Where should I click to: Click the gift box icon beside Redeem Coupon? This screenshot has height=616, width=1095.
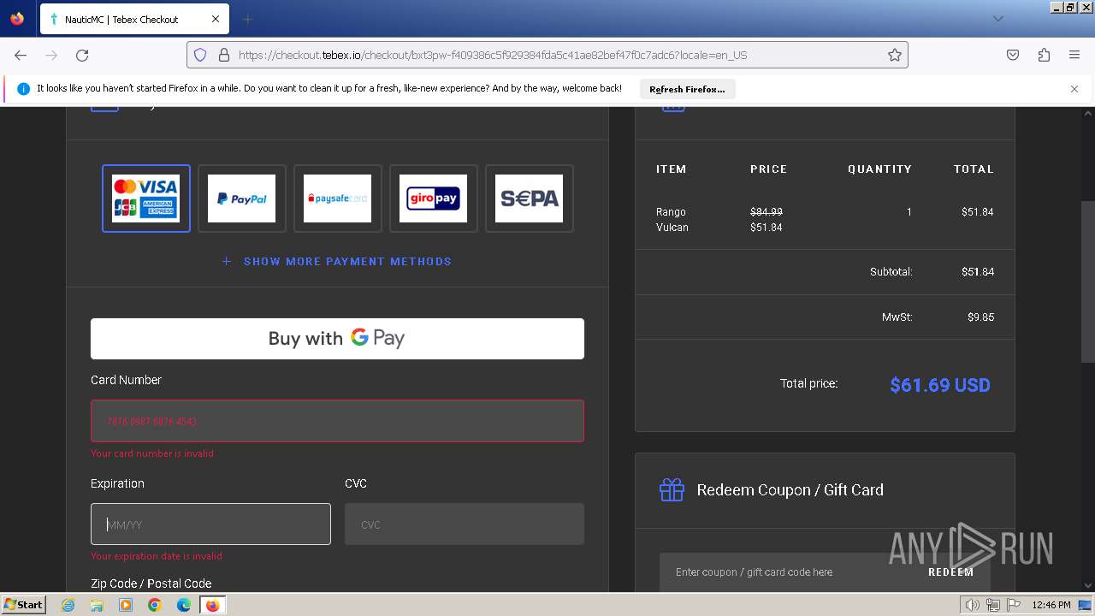[672, 489]
